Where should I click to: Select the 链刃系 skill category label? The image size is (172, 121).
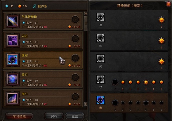(42, 6)
